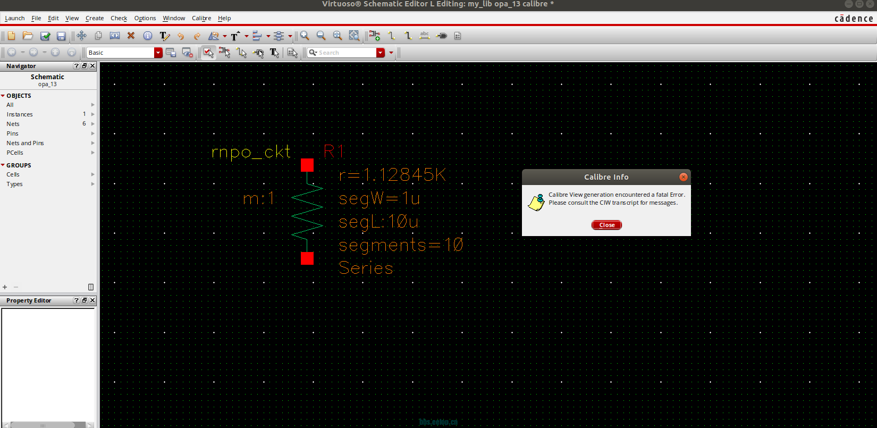The image size is (877, 428).
Task: Click the Delete red X icon
Action: [131, 36]
